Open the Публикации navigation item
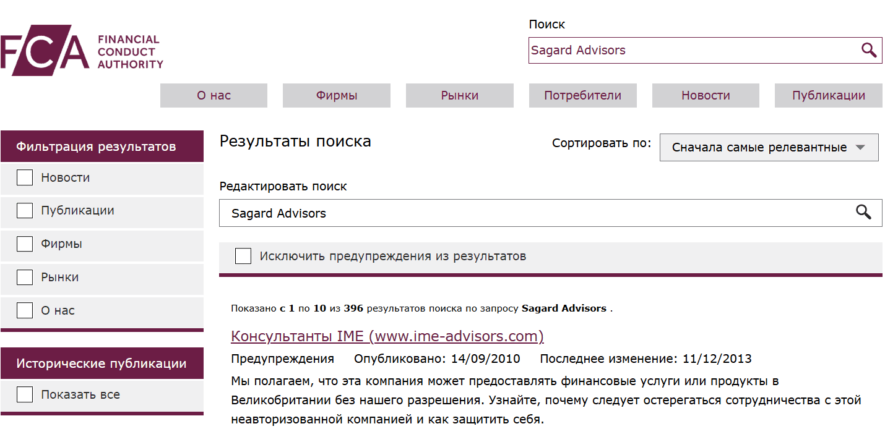This screenshot has height=429, width=885. (828, 95)
